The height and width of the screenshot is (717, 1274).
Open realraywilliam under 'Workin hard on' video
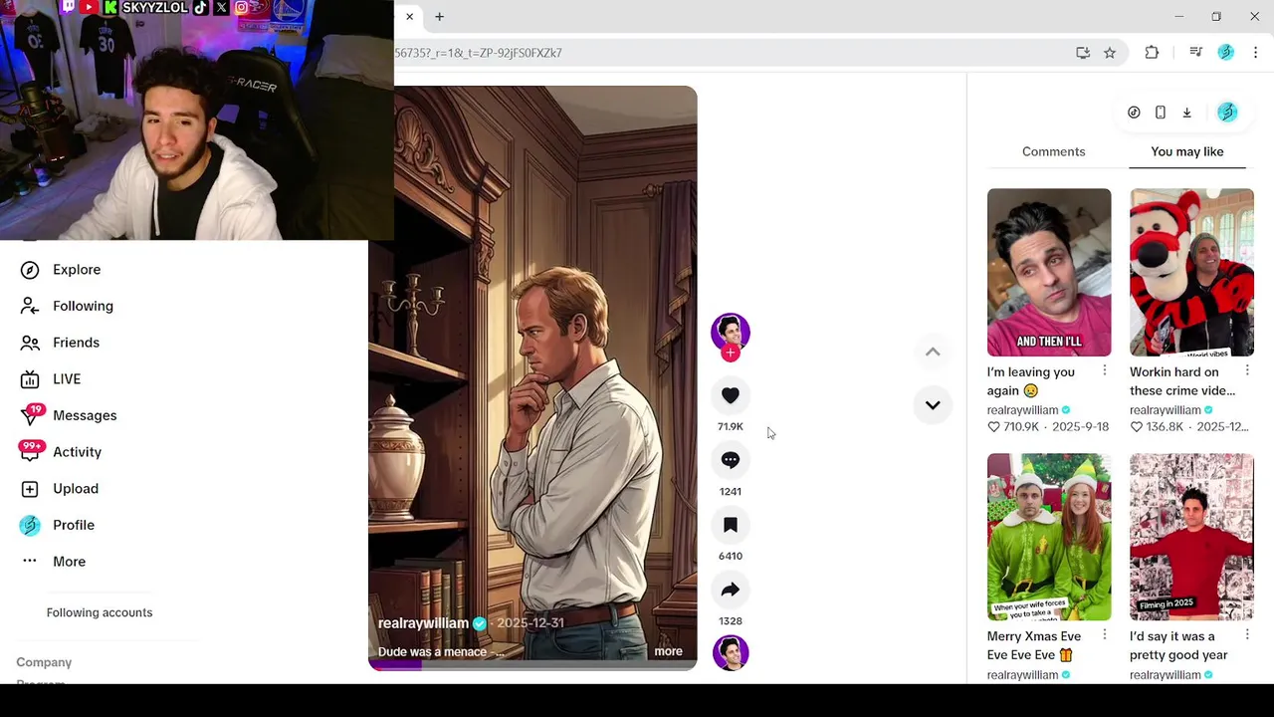point(1165,410)
